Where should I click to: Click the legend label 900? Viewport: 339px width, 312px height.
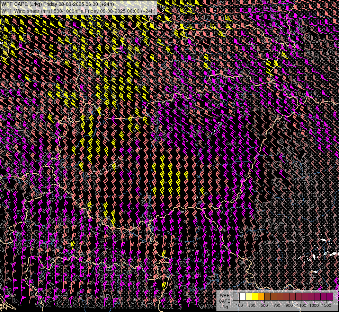point(289,305)
